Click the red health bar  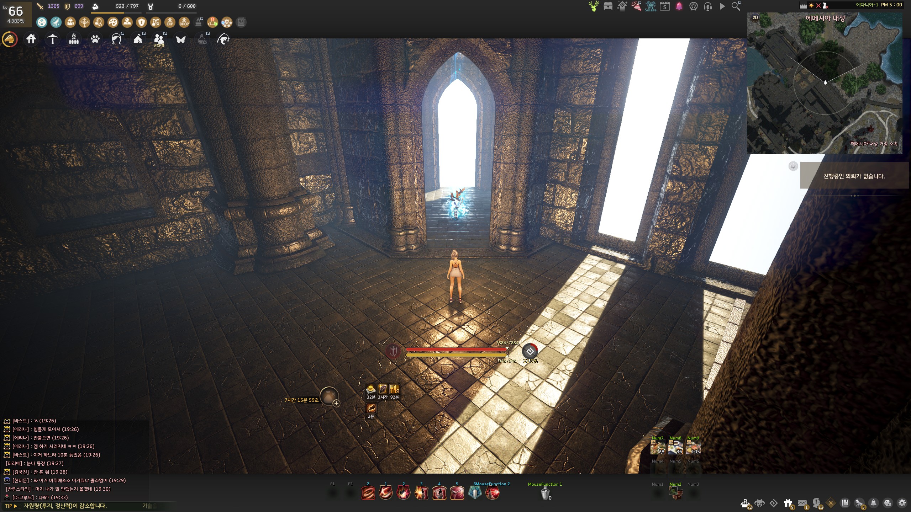pyautogui.click(x=457, y=349)
